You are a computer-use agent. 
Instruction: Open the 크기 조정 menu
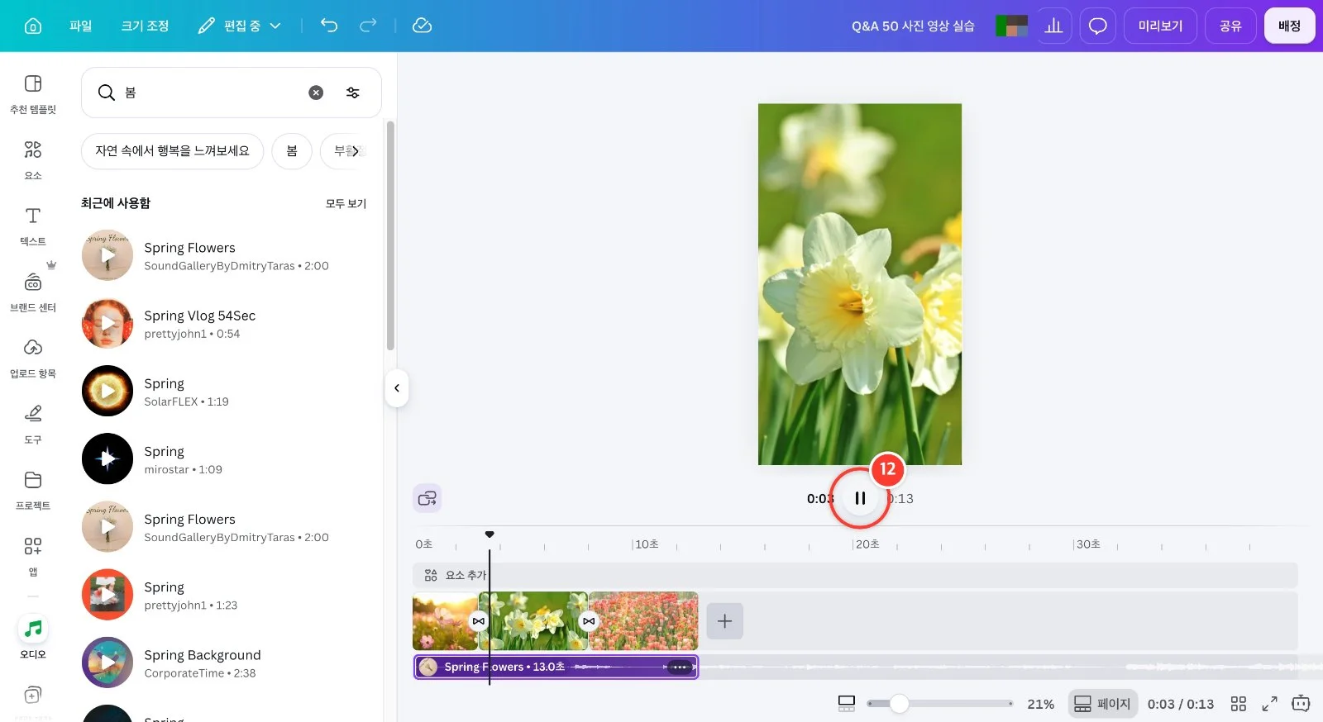[x=145, y=26]
